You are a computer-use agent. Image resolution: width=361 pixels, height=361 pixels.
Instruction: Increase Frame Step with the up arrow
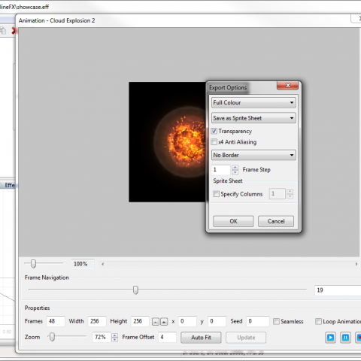point(235,167)
